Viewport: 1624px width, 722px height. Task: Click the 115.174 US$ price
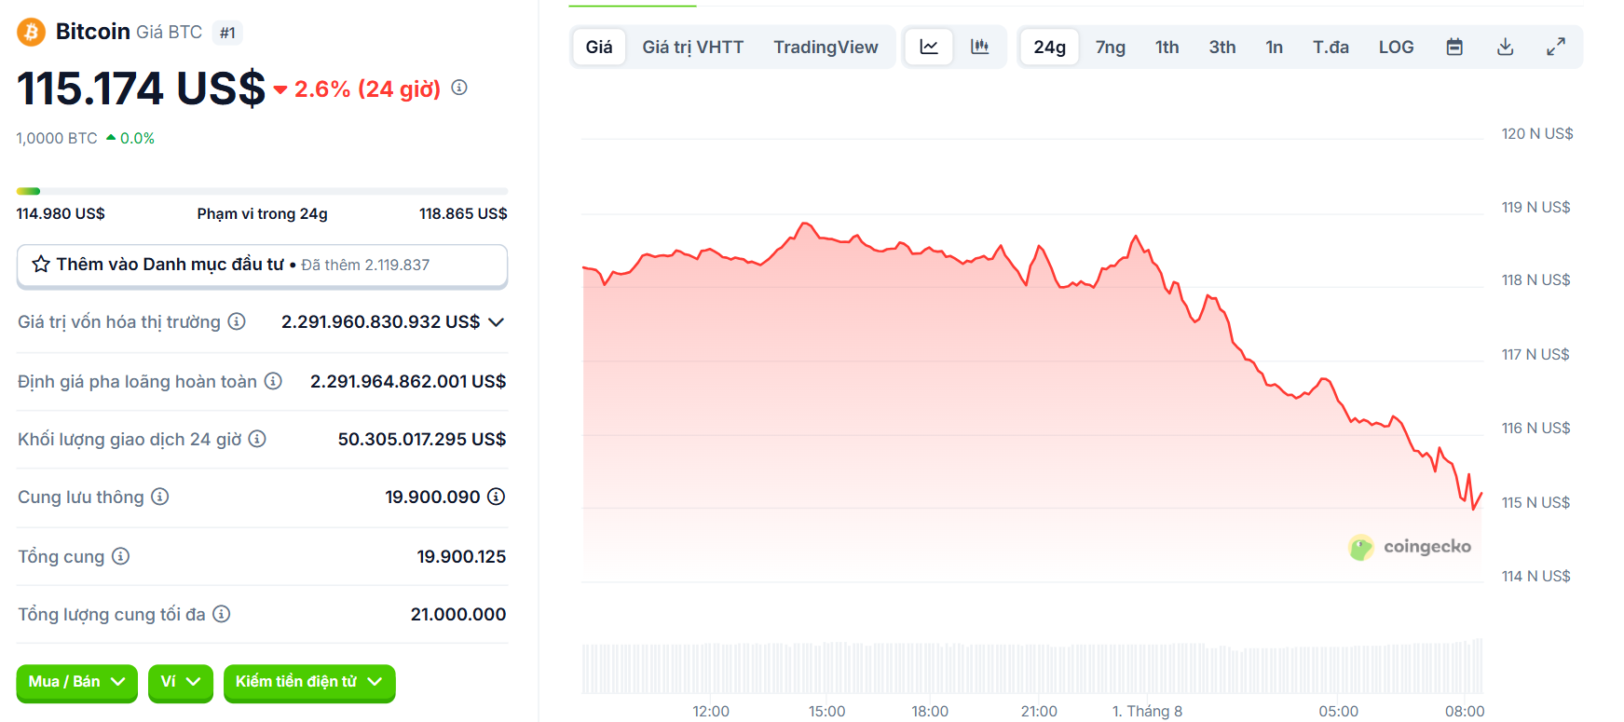(x=141, y=89)
